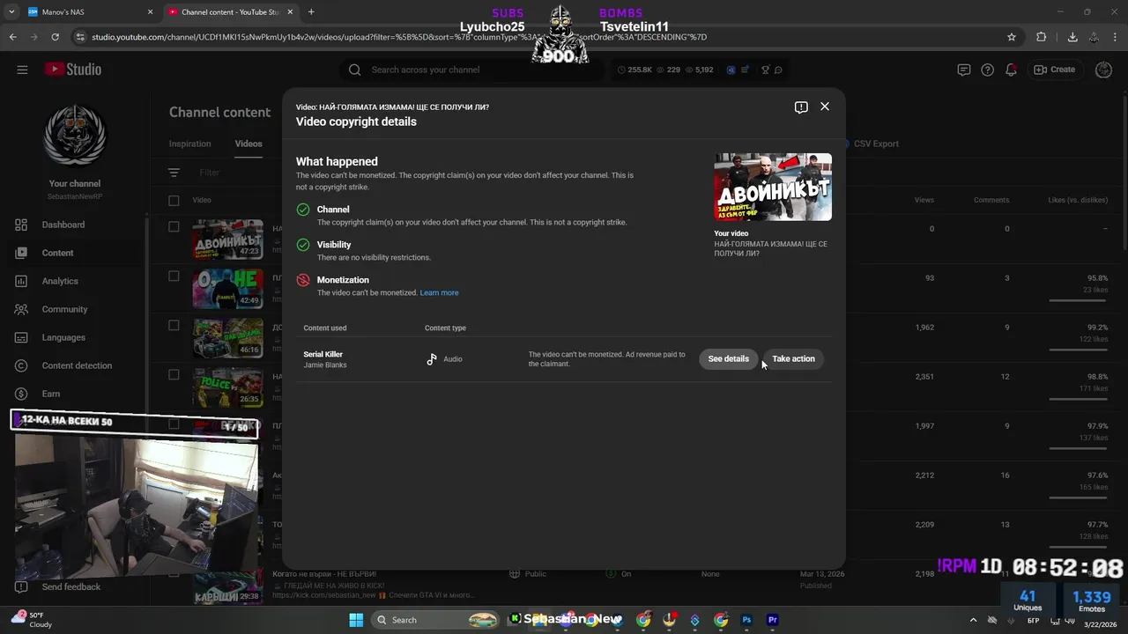Click the Filter icon in Channel content
The image size is (1128, 634).
click(174, 173)
